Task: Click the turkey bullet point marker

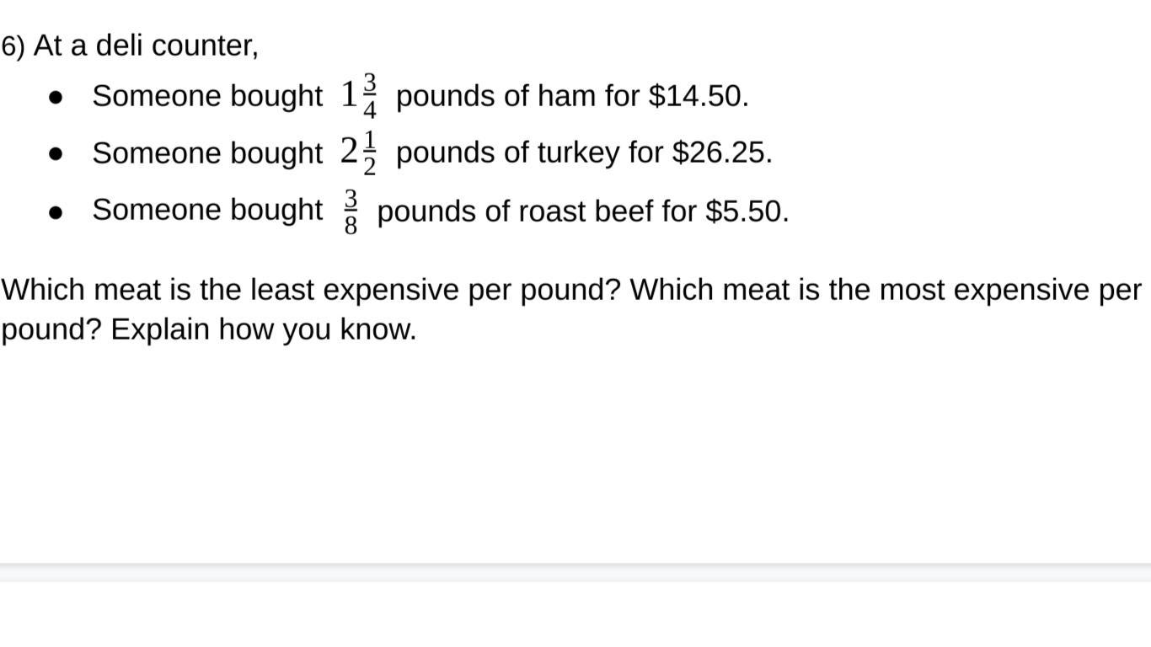Action: (56, 154)
